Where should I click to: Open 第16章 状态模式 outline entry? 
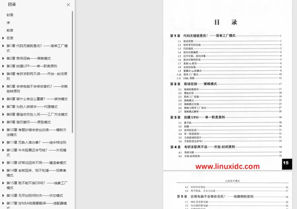[x=35, y=196]
